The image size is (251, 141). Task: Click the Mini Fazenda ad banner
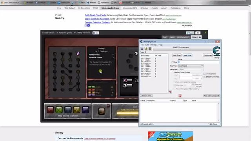click(171, 136)
